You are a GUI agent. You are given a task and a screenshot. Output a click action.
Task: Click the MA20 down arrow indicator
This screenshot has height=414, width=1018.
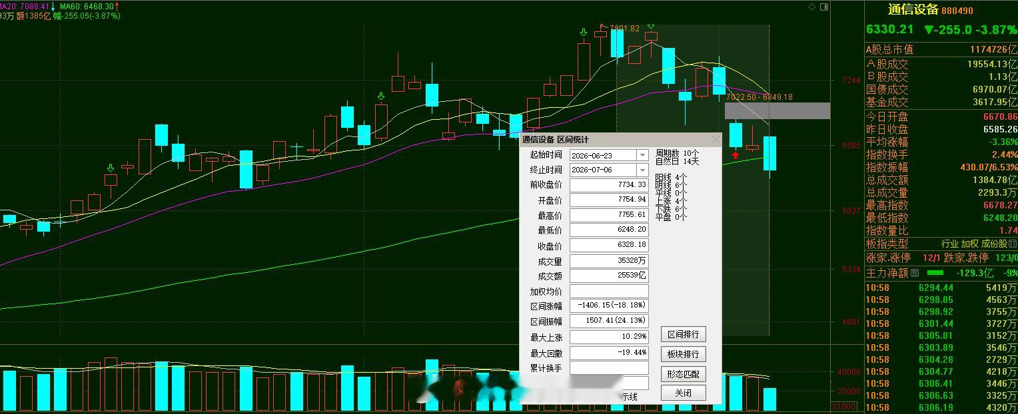[54, 7]
